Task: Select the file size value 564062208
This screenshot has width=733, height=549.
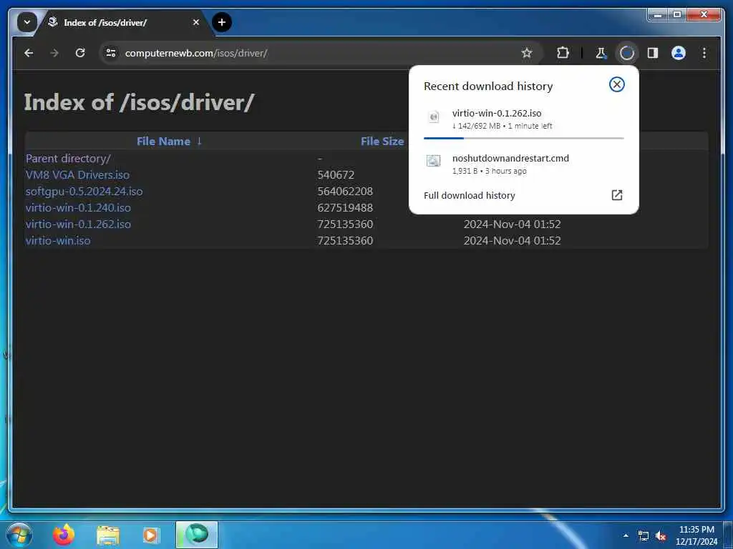Action: pyautogui.click(x=345, y=192)
